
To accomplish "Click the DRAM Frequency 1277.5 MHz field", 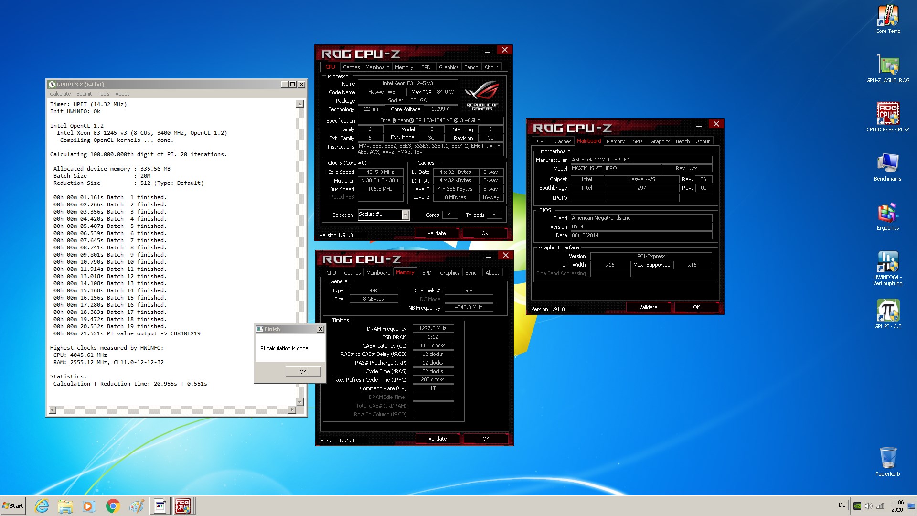I will [x=433, y=329].
